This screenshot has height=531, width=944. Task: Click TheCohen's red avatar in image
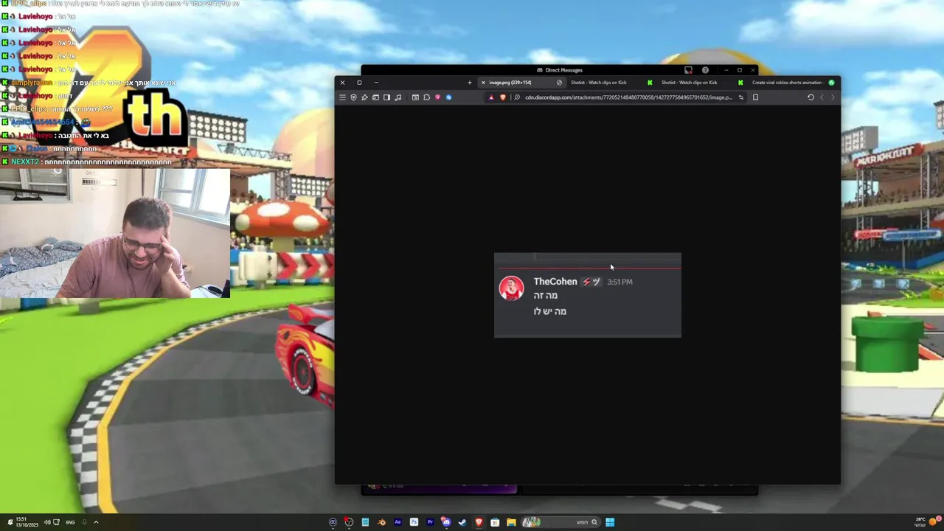tap(512, 288)
